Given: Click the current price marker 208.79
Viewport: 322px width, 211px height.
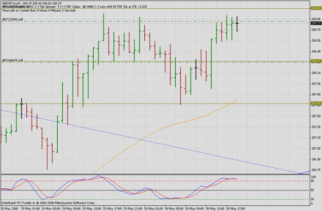Looking at the screenshot, I should 316,23.
